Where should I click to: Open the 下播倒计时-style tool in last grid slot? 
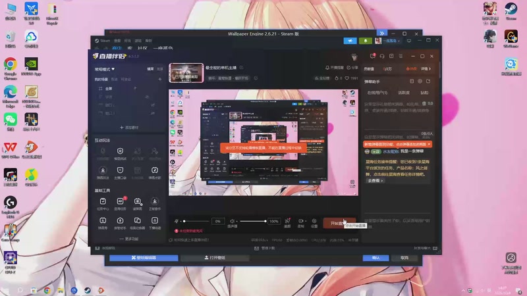click(155, 223)
